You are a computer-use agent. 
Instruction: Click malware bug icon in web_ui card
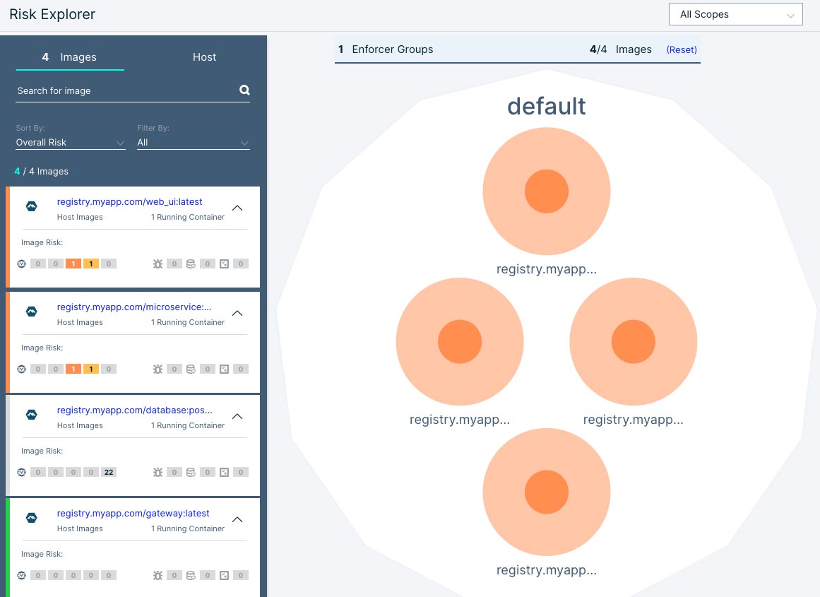click(x=158, y=264)
